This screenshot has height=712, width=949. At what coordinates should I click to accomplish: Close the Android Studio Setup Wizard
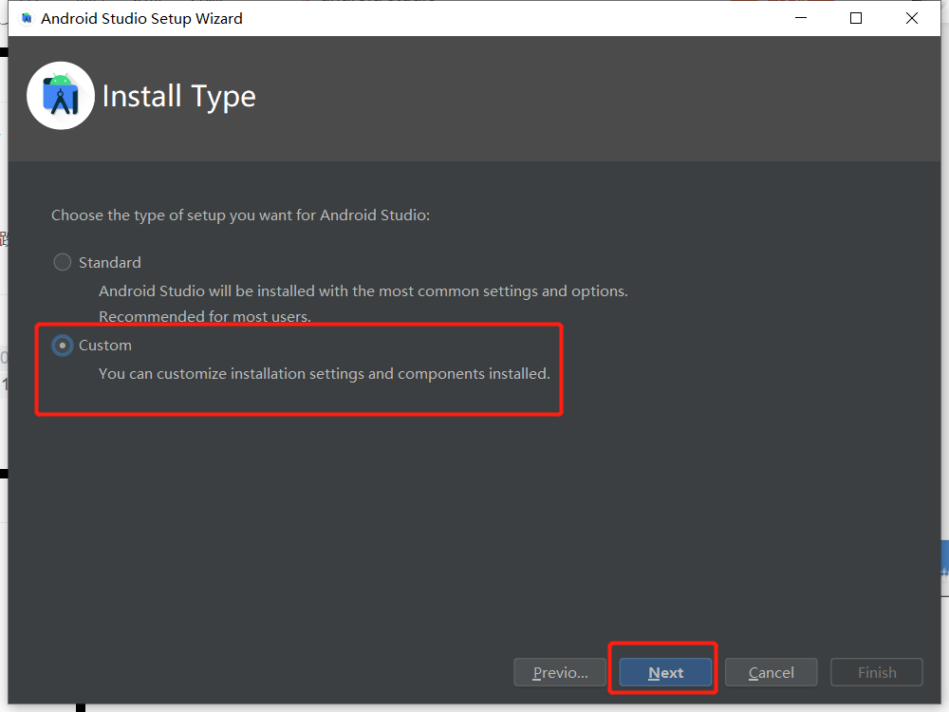pos(911,18)
